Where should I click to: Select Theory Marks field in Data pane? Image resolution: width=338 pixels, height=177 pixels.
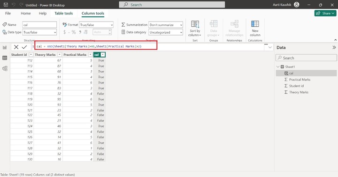coord(299,92)
